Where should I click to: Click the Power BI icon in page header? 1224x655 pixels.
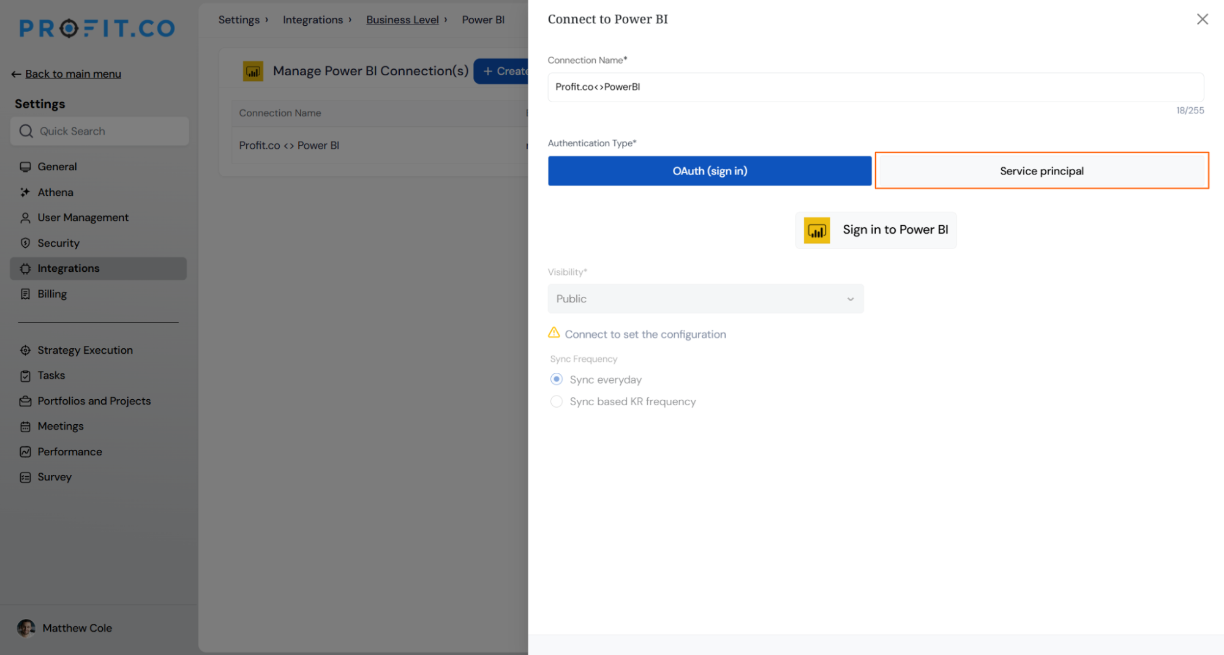(x=253, y=71)
